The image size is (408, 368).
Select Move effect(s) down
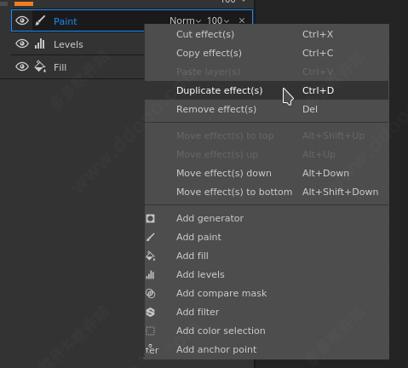pos(267,173)
